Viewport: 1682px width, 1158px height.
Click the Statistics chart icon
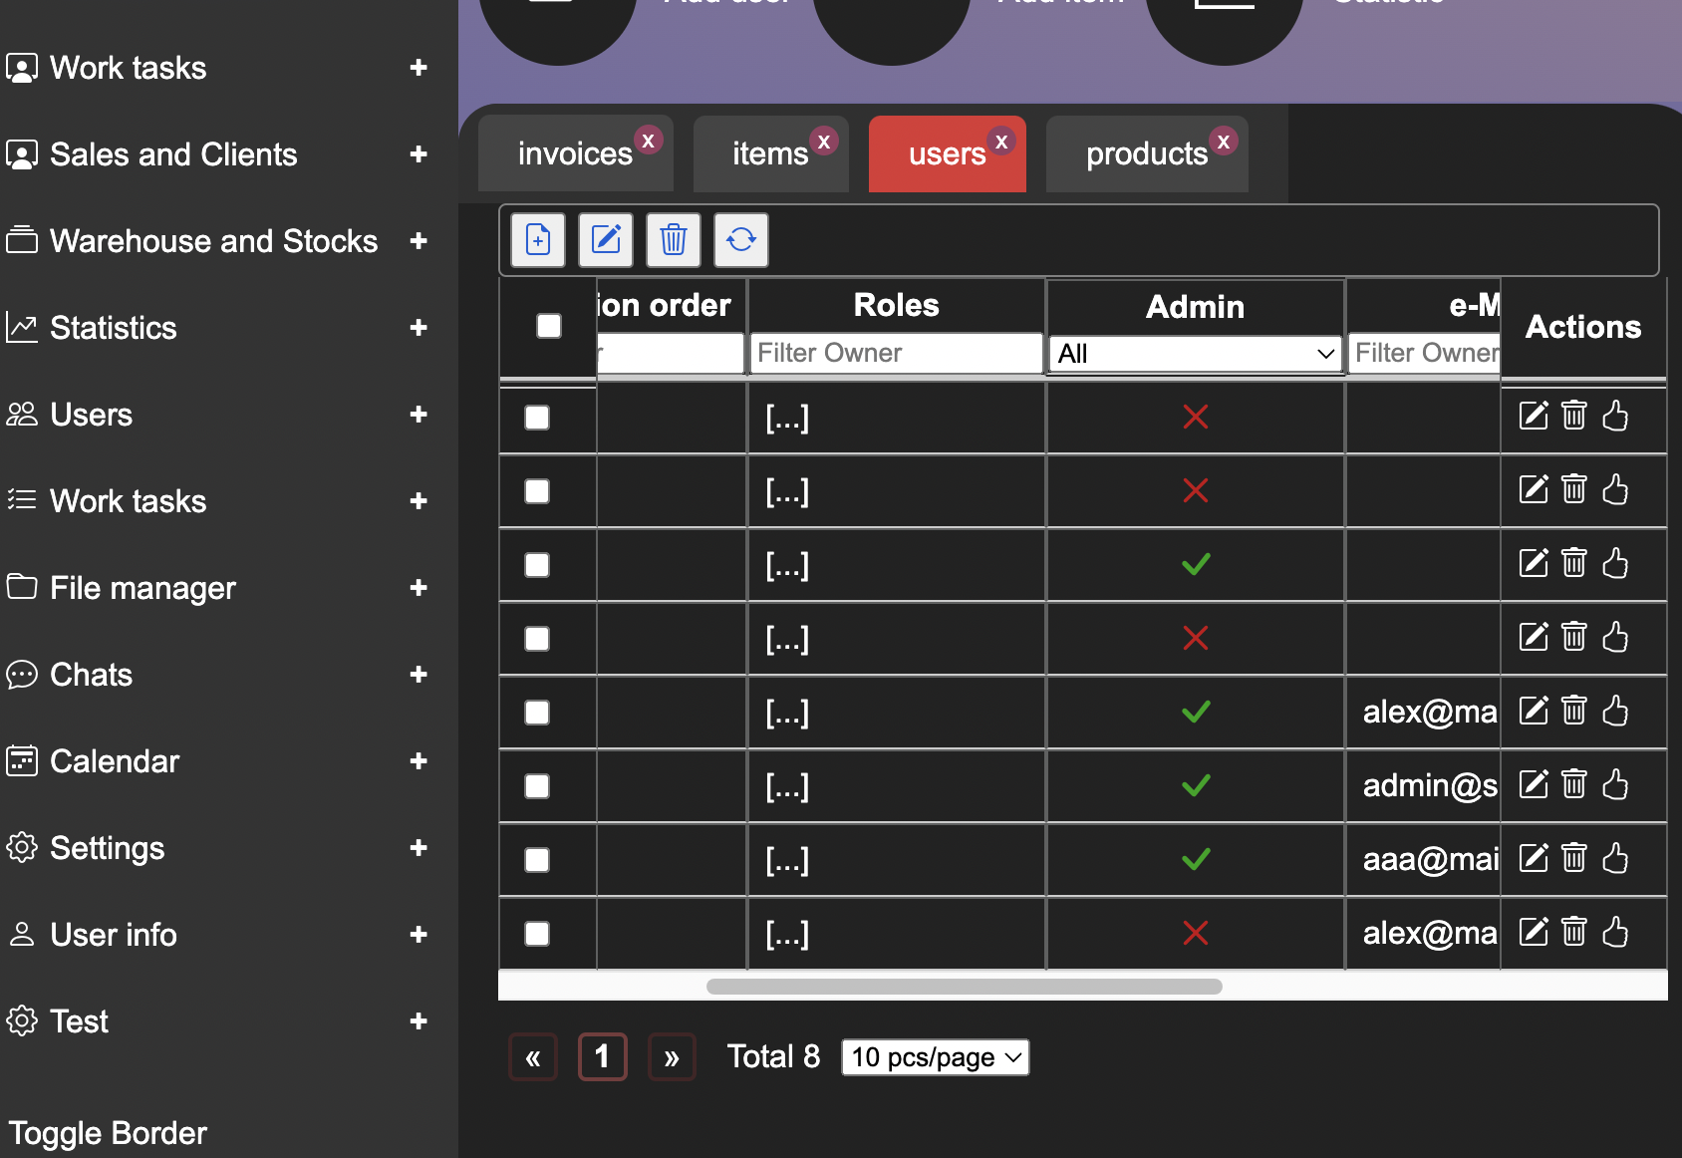point(22,328)
